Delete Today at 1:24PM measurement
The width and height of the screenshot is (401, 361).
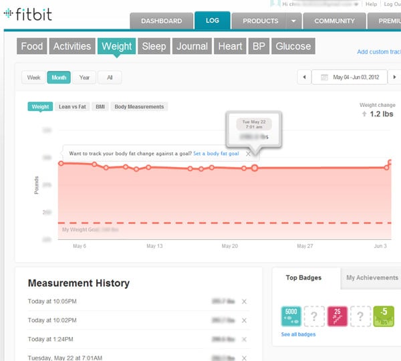[x=244, y=339]
